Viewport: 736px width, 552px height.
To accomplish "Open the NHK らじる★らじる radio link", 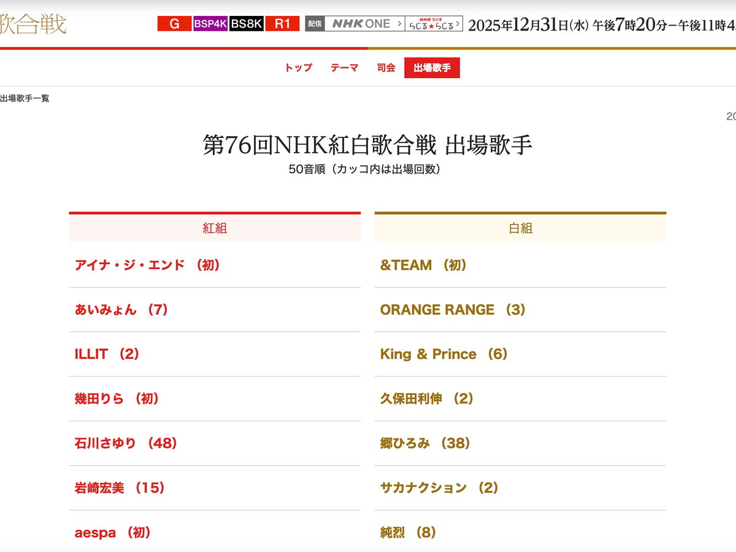I will coord(434,24).
